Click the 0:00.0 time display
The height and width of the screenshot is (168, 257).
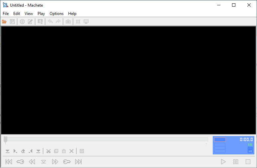pyautogui.click(x=246, y=139)
